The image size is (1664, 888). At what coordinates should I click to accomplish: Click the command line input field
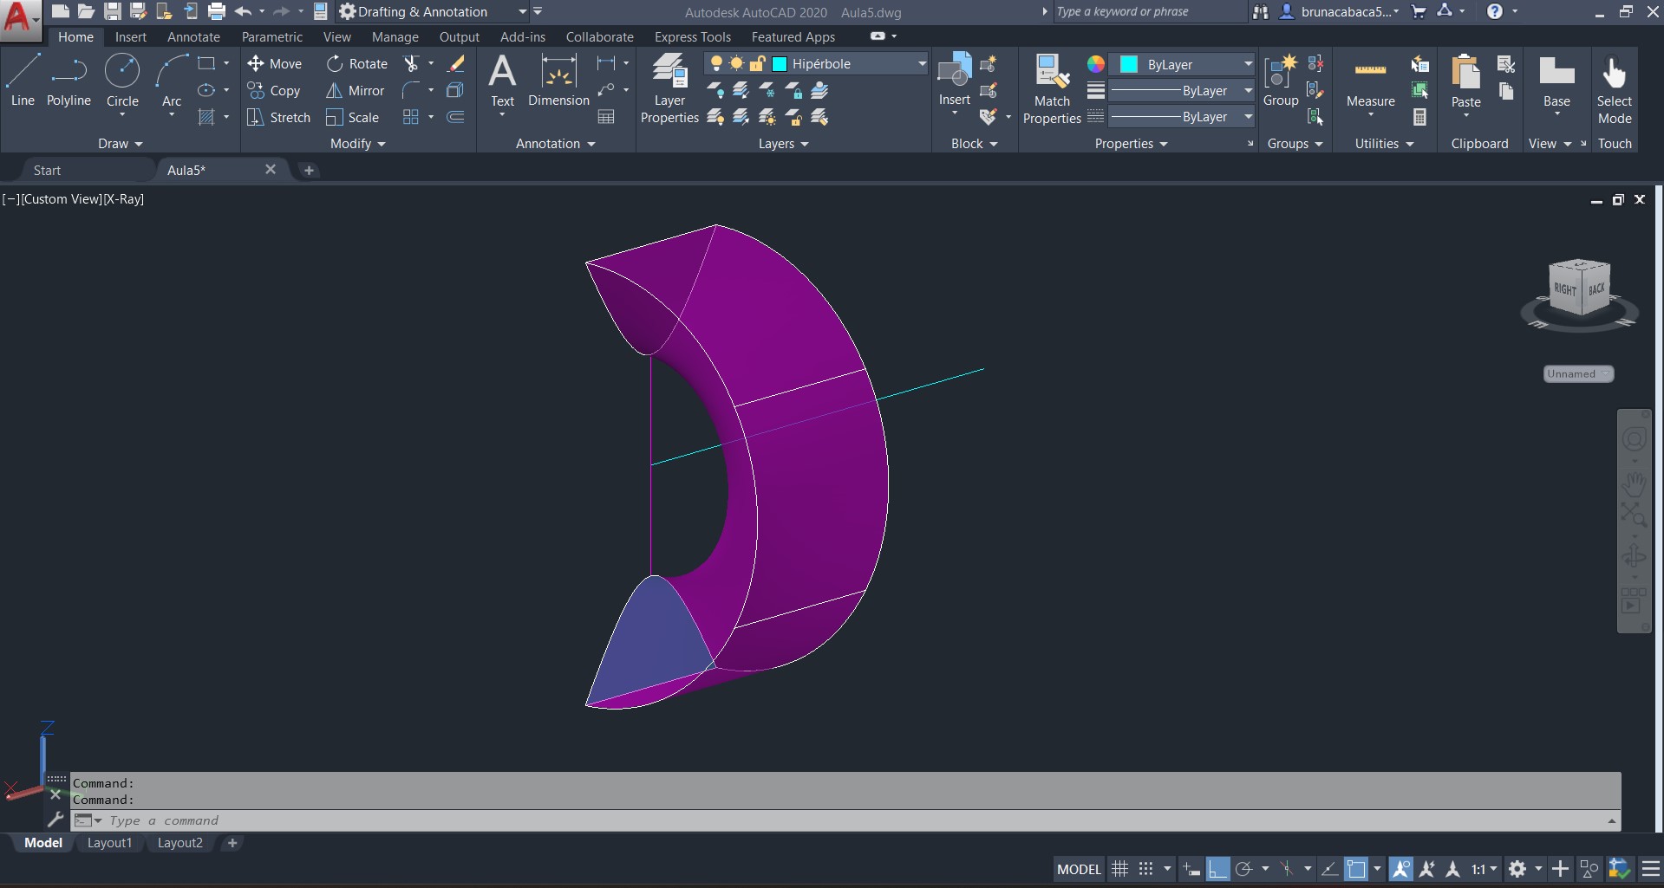click(x=845, y=820)
